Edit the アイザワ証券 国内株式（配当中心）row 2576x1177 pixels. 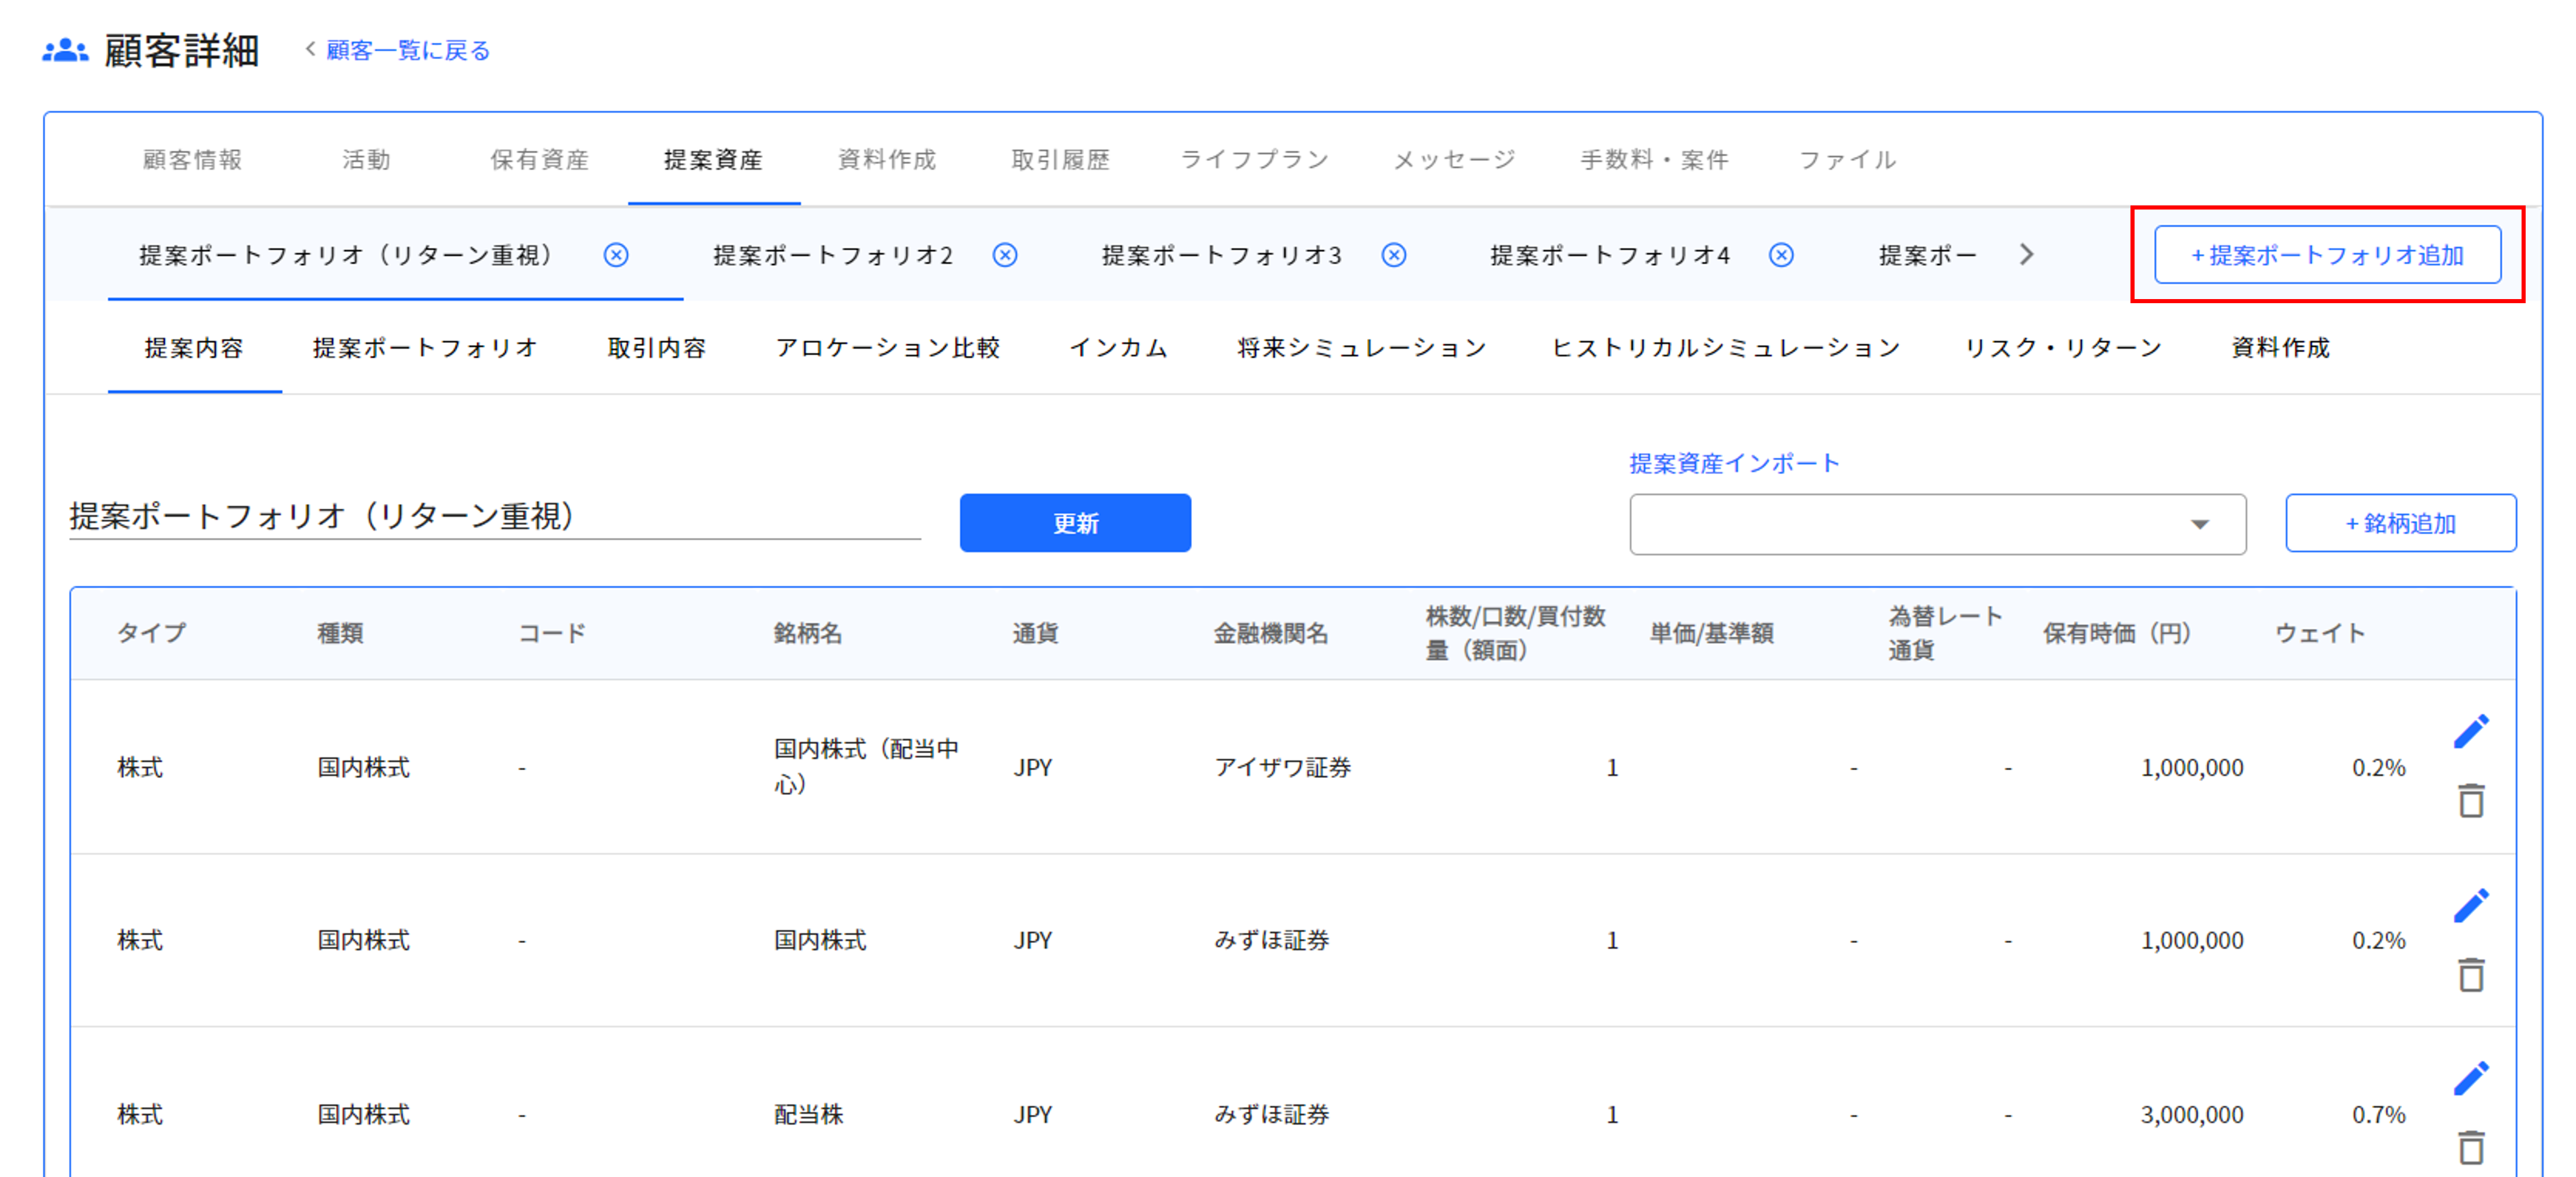click(2472, 731)
